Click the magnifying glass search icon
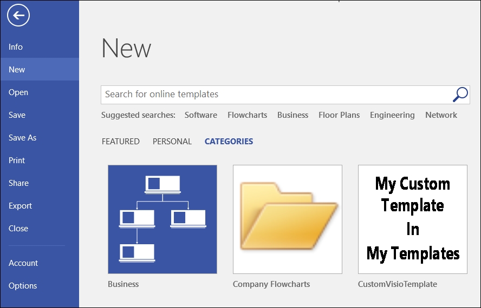This screenshot has width=481, height=308. click(460, 95)
